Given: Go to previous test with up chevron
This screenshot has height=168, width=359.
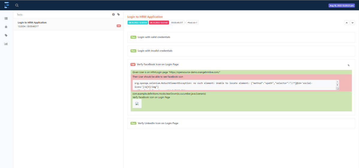Looking at the screenshot, I should (347, 22).
